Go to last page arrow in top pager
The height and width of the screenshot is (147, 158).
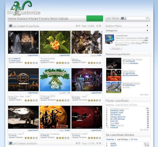[x=100, y=26]
